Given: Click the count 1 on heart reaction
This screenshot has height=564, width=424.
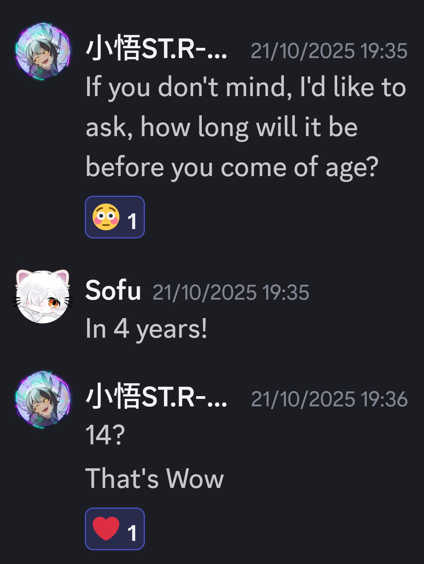Looking at the screenshot, I should coord(132,533).
